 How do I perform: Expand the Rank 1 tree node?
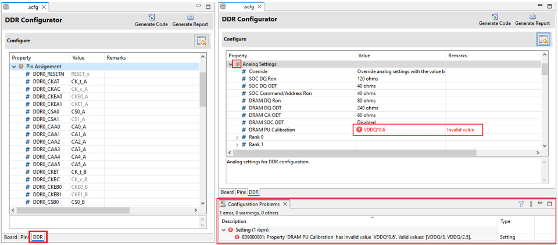coord(237,145)
